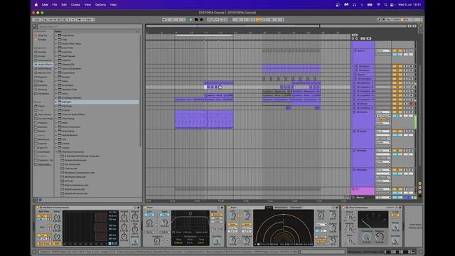Select Sounds in browser categories
The image size is (455, 256).
point(42,52)
